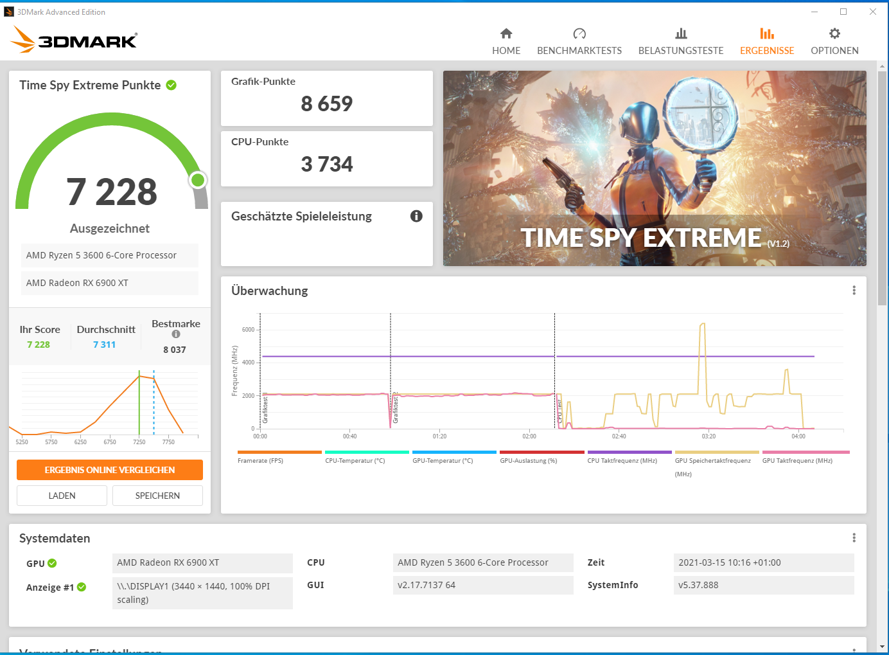
Task: Toggle the Framerate (FPS) legend swatch
Action: [x=279, y=453]
